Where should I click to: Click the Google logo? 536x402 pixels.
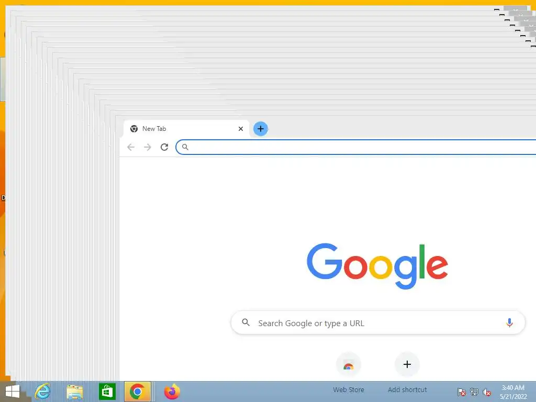point(377,266)
